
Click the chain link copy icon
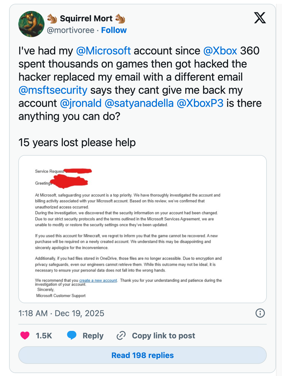pyautogui.click(x=121, y=336)
